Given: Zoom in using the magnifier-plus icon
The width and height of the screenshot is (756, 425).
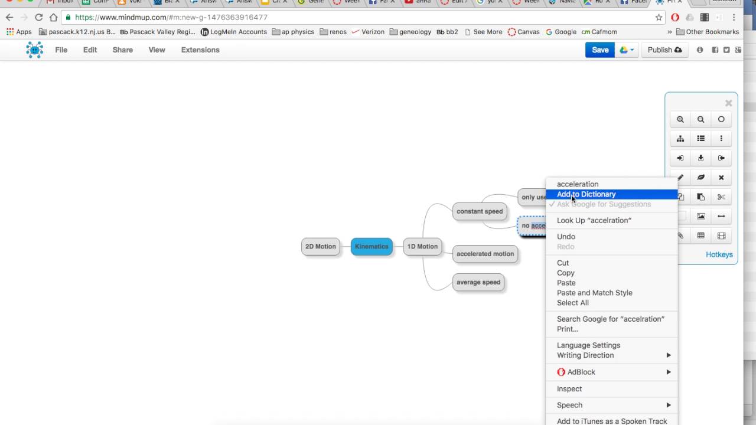Looking at the screenshot, I should 680,119.
